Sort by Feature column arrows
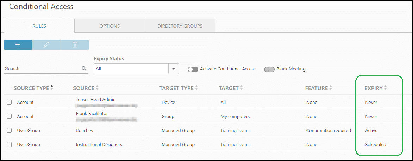This screenshot has height=161, width=413. [x=331, y=88]
